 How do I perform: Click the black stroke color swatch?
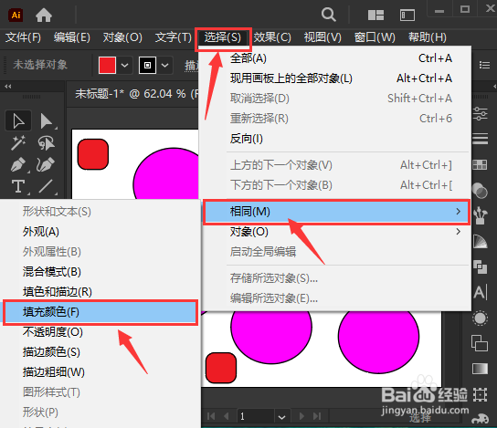pyautogui.click(x=147, y=65)
